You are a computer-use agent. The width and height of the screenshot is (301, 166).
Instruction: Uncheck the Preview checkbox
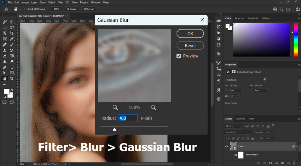point(179,56)
